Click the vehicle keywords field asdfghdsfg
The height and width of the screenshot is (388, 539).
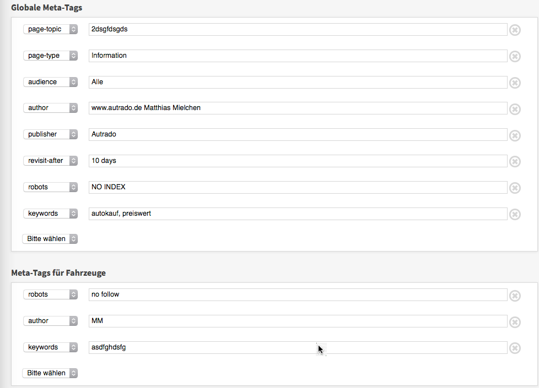tap(298, 347)
